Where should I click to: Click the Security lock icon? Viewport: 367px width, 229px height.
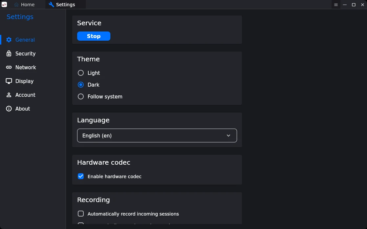tap(9, 53)
